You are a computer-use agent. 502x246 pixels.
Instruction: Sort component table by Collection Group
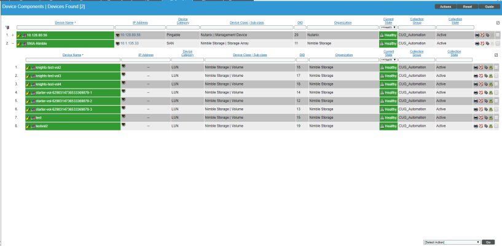pyautogui.click(x=417, y=54)
